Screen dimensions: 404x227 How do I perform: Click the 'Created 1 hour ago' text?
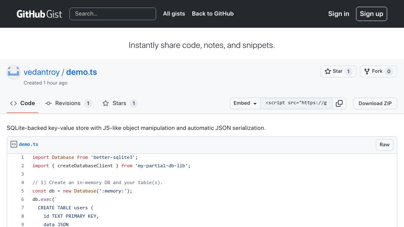45,83
